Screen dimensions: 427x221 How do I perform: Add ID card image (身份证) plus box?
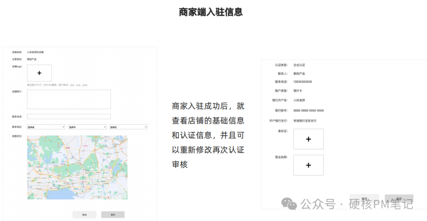(x=308, y=139)
